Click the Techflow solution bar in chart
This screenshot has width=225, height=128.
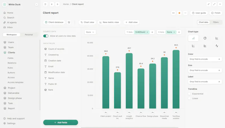tap(176, 79)
